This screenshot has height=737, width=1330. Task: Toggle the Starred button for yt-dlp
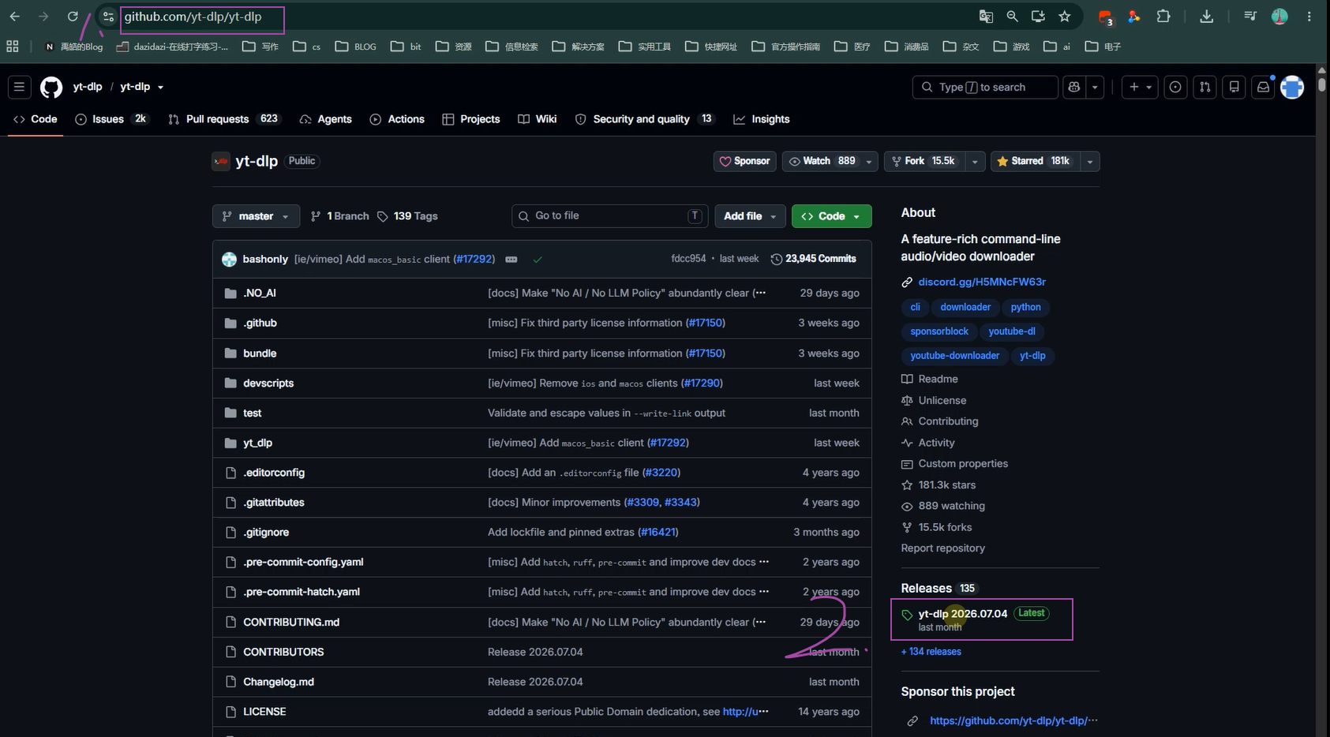click(x=1034, y=161)
